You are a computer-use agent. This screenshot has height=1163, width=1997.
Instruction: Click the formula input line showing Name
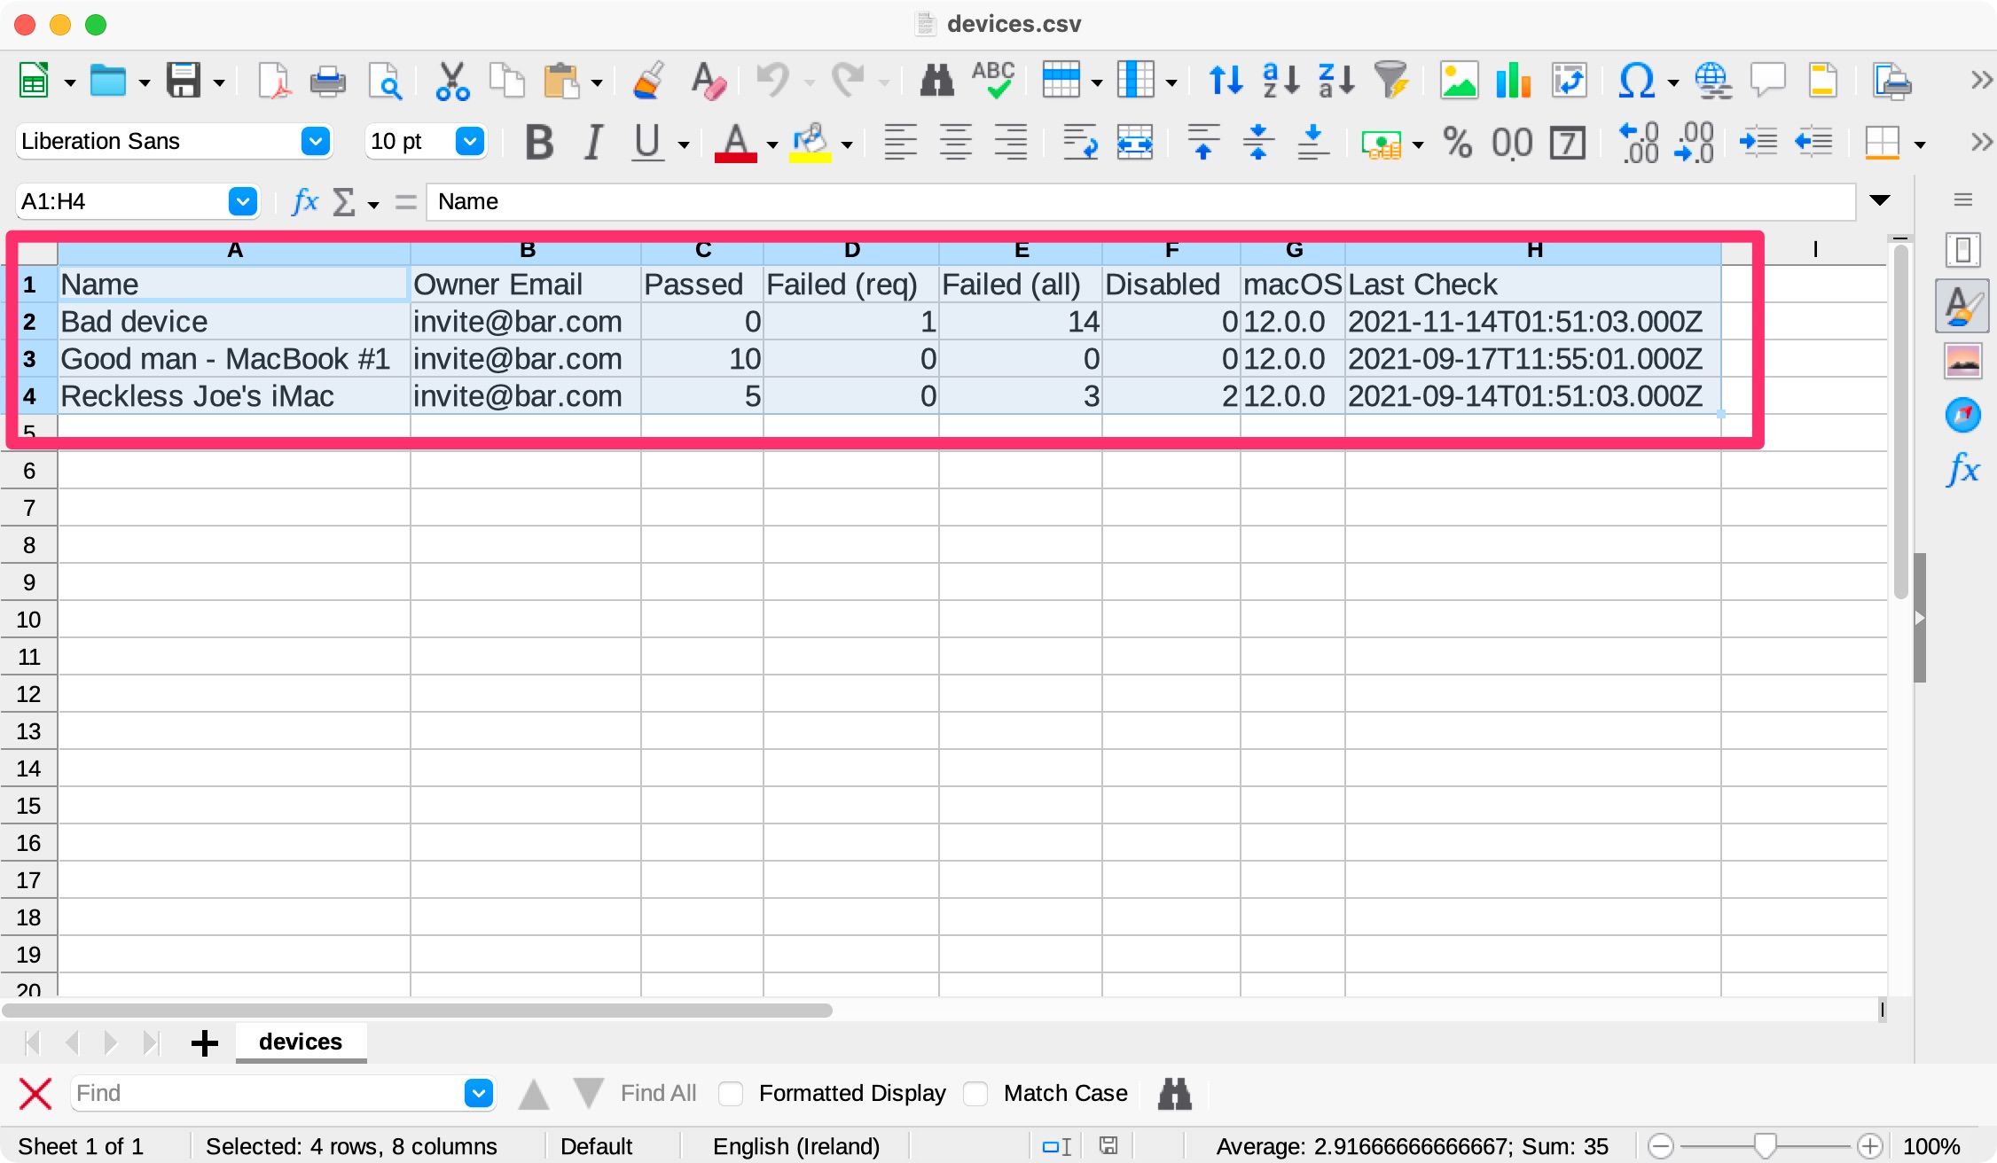(x=1140, y=201)
